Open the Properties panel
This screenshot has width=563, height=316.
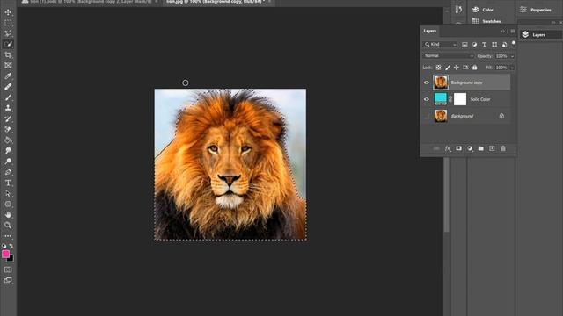[x=536, y=10]
